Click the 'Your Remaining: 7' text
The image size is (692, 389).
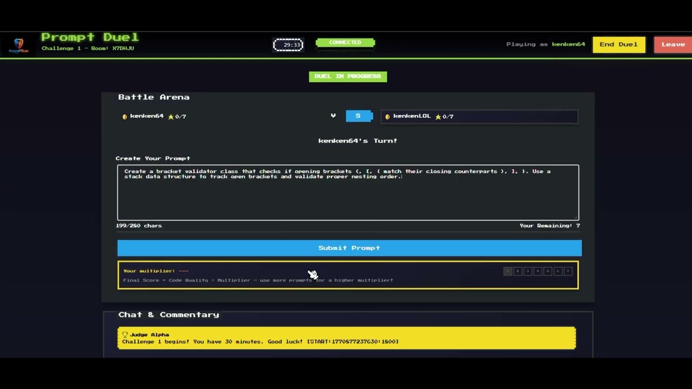point(549,226)
